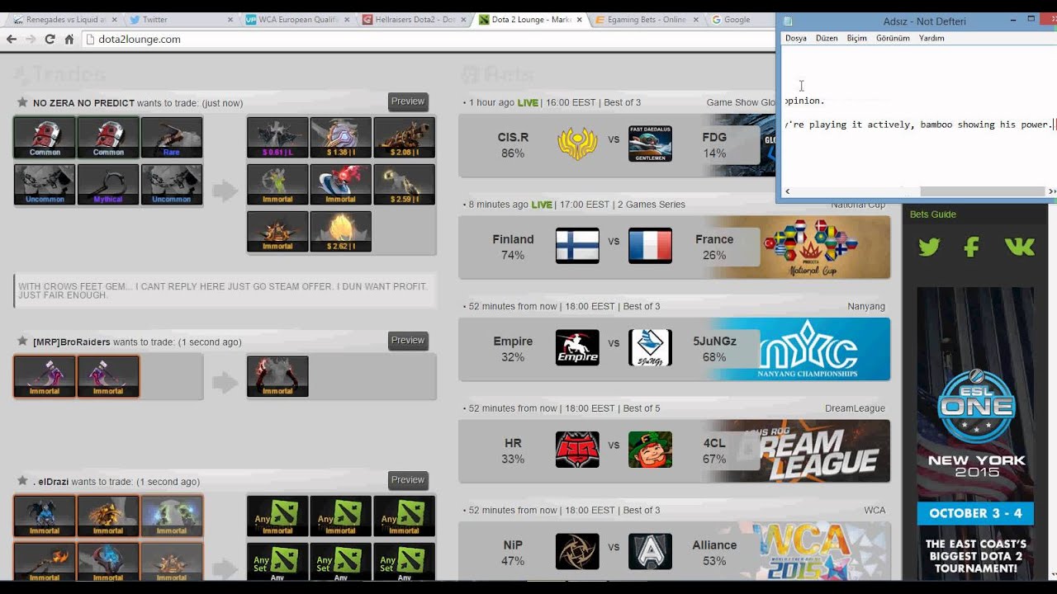Screen dimensions: 1057x594
Task: Click the Not Defteri text area
Action: 919,115
